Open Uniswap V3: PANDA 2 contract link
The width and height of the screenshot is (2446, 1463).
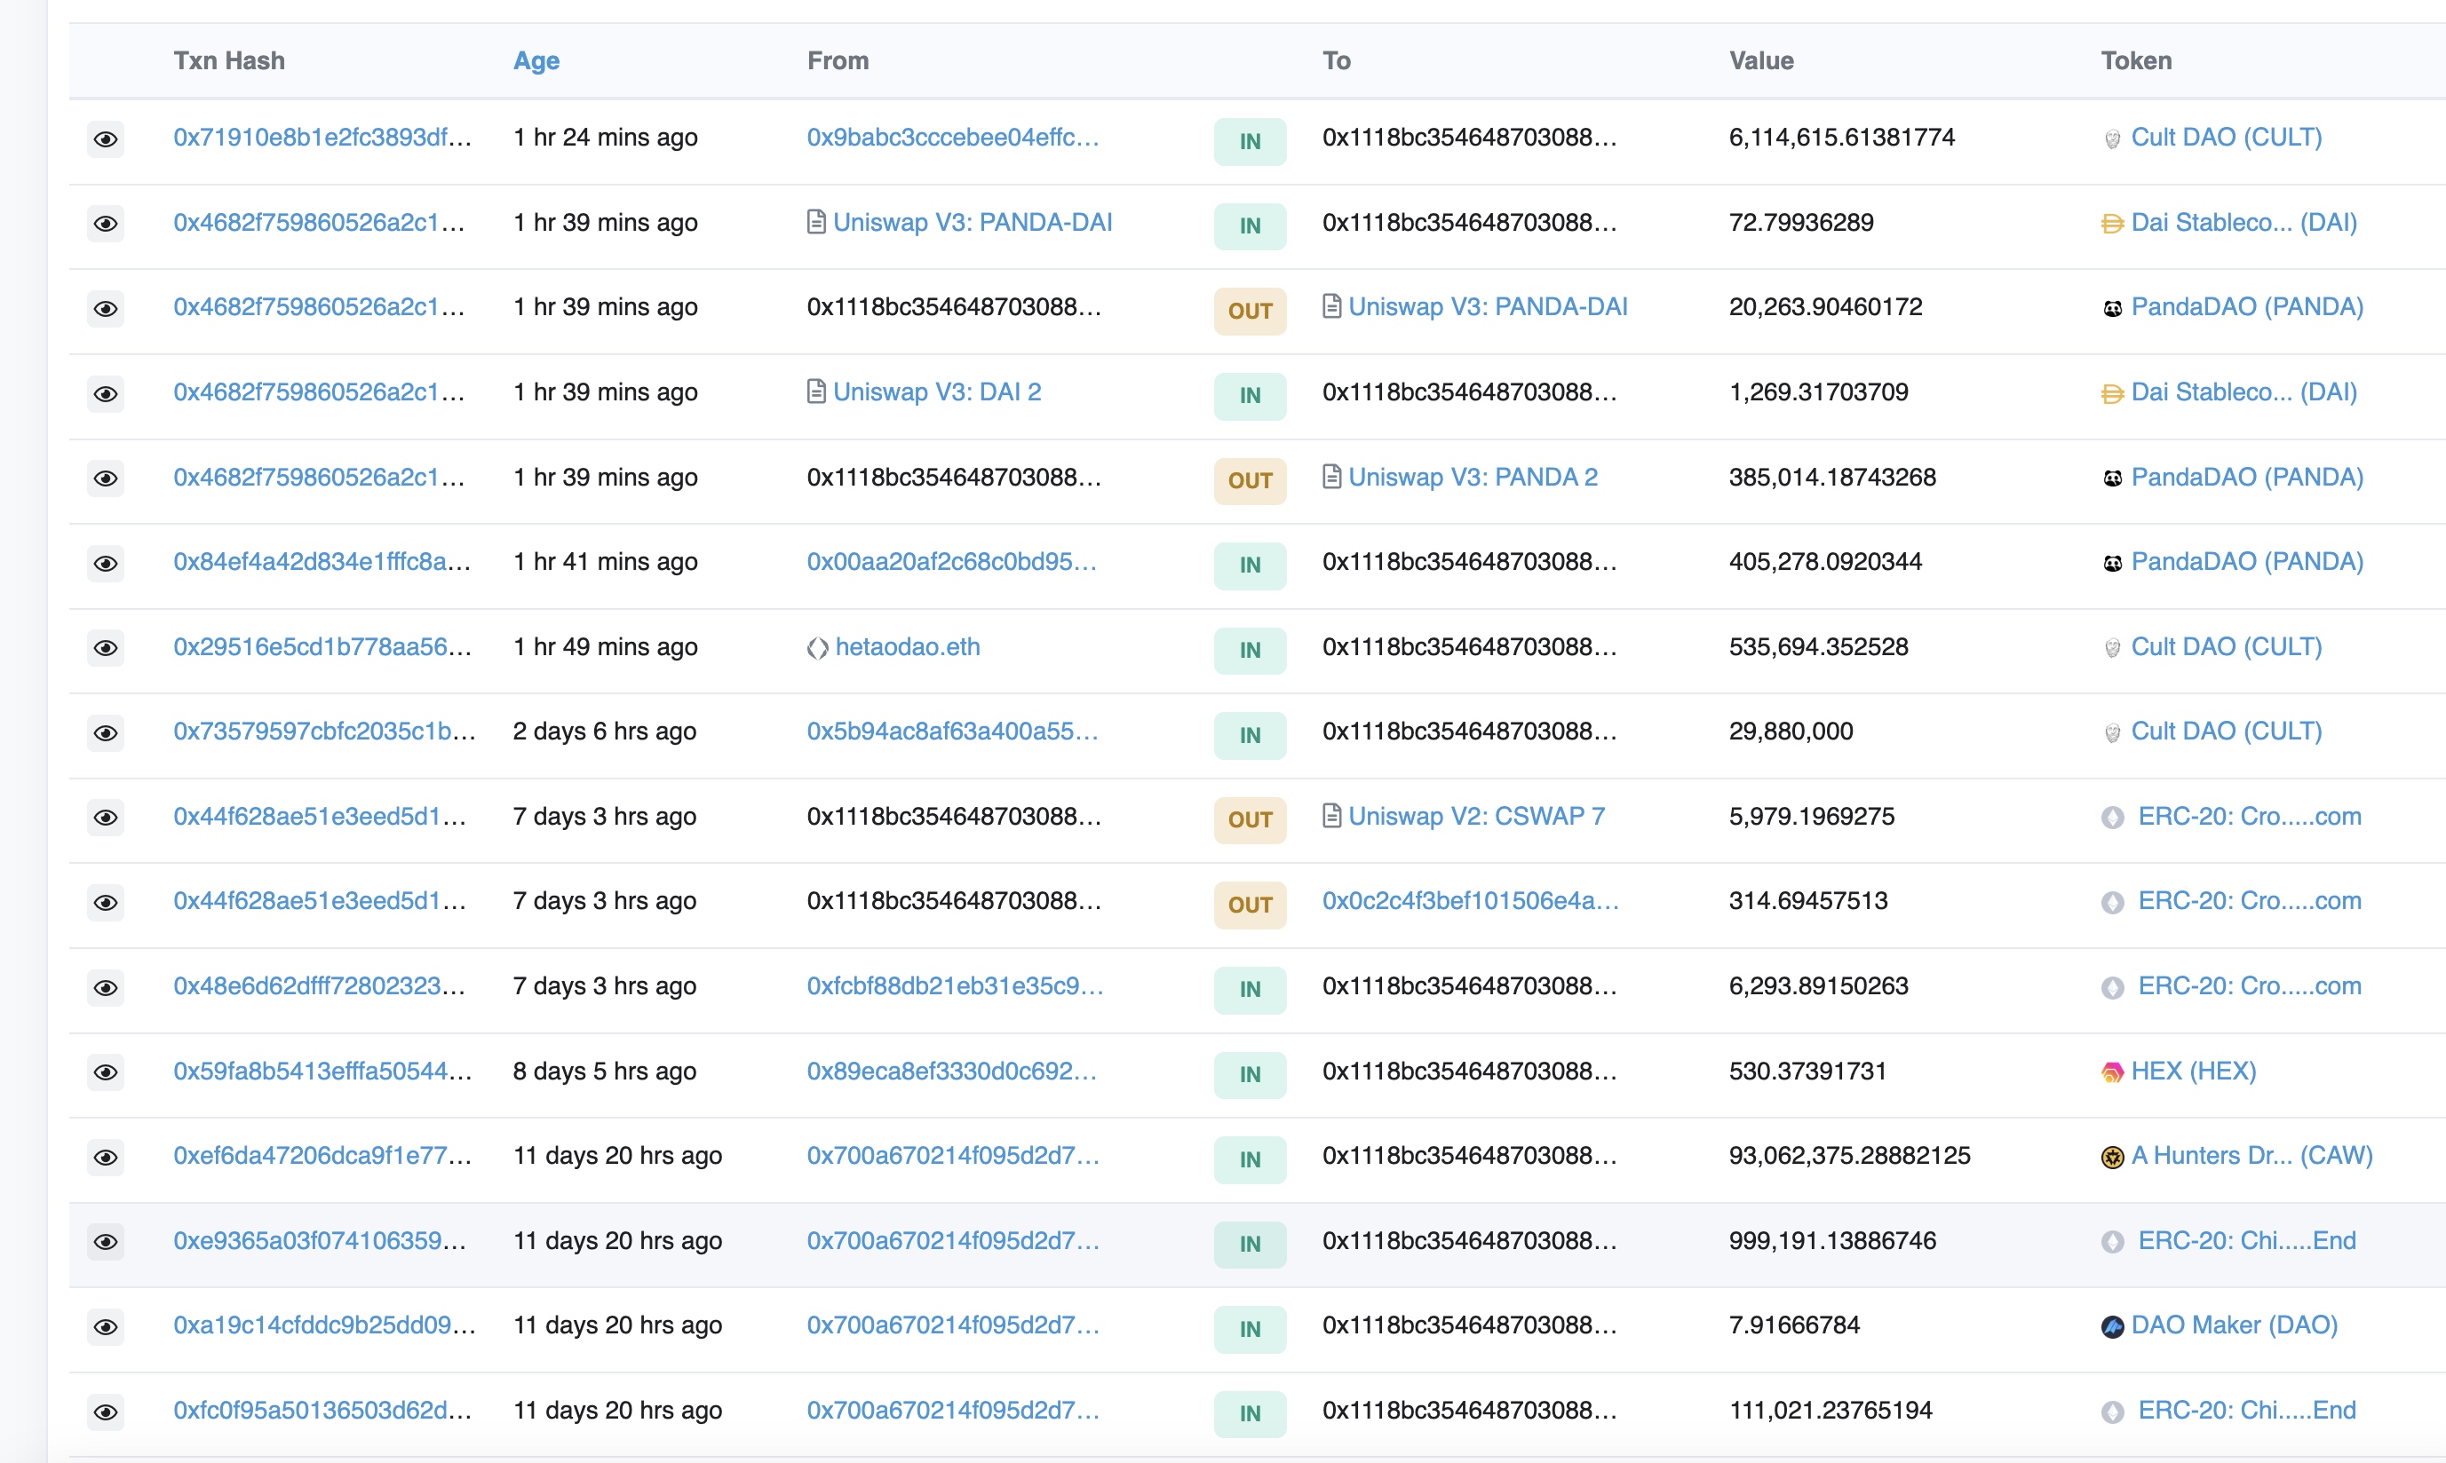click(x=1473, y=477)
